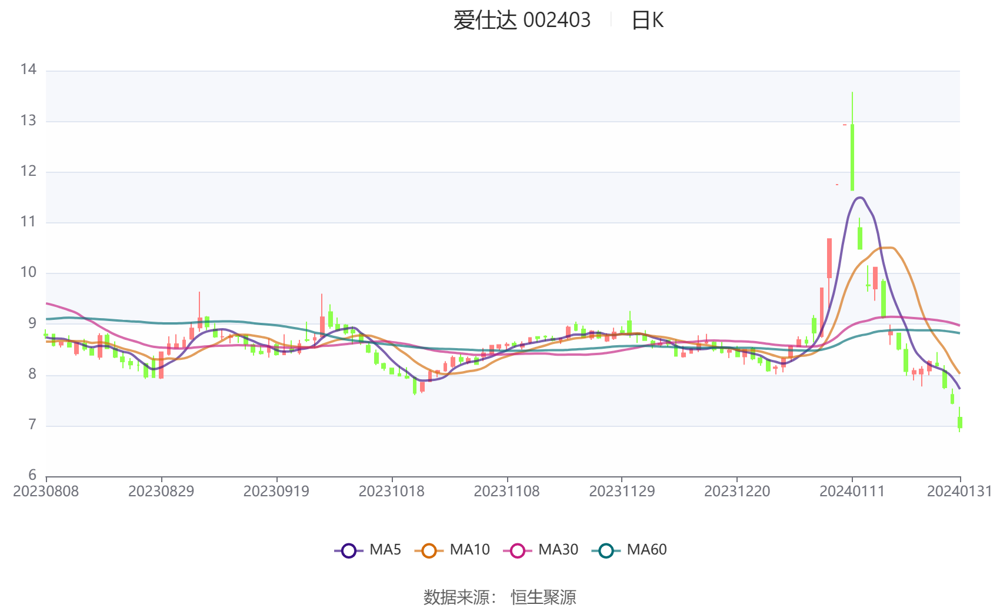Viewport: 1000px width, 608px height.
Task: Click the y-axis value 10
Action: pos(28,272)
